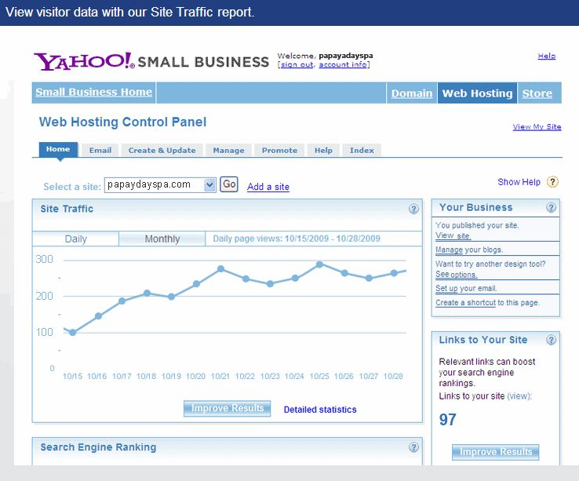Click the 10/25 peak data point
This screenshot has width=579, height=481.
coord(320,264)
